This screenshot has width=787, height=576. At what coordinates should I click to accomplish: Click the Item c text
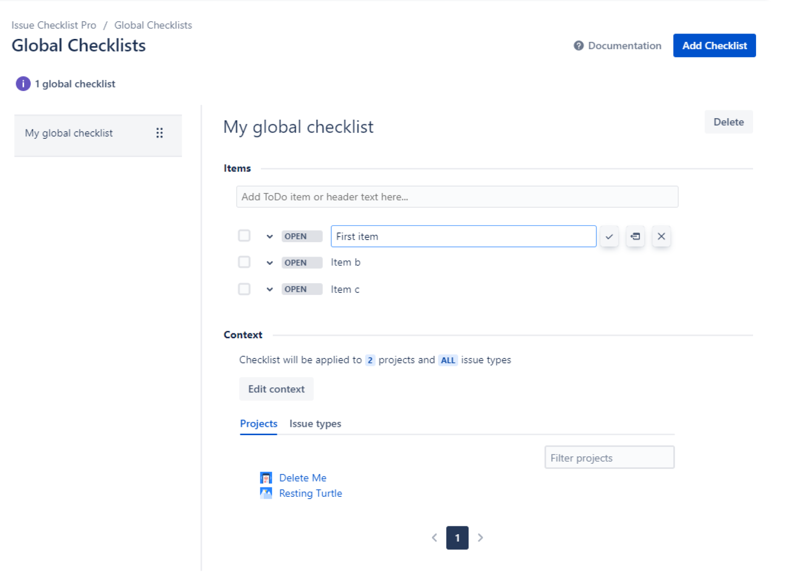345,289
